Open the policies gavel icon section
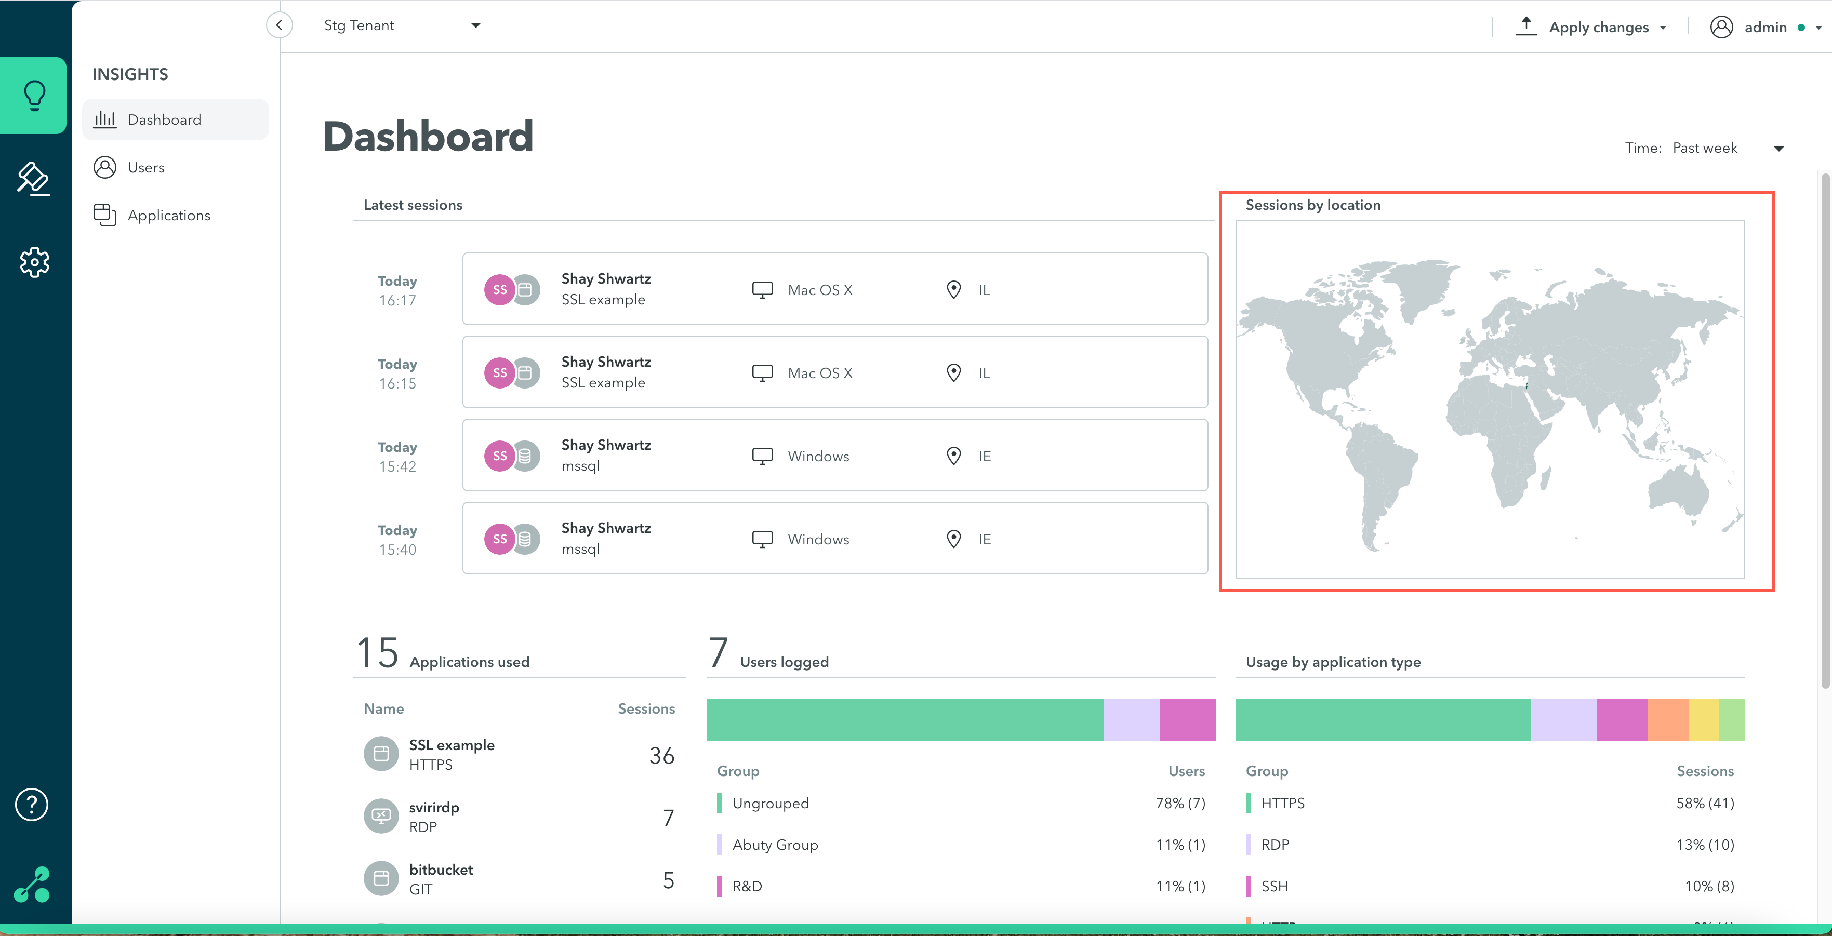The image size is (1832, 936). (x=34, y=179)
